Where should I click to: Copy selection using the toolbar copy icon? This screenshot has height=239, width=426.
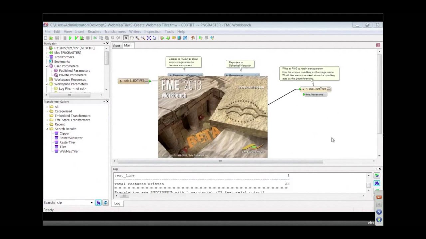(101, 38)
